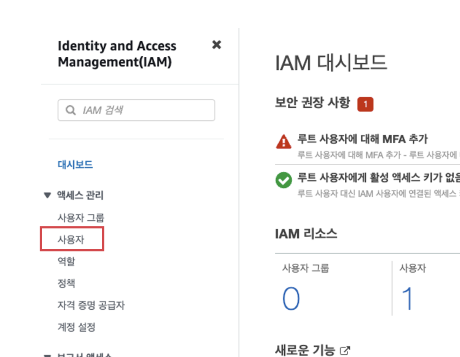Open 계정 설정 in the sidebar
This screenshot has width=460, height=357.
point(77,327)
